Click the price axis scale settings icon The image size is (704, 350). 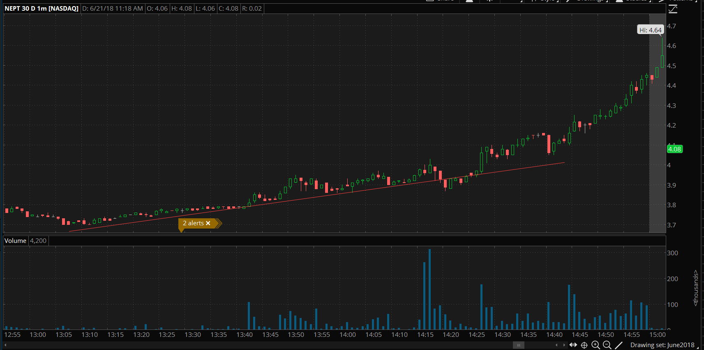pos(673,9)
